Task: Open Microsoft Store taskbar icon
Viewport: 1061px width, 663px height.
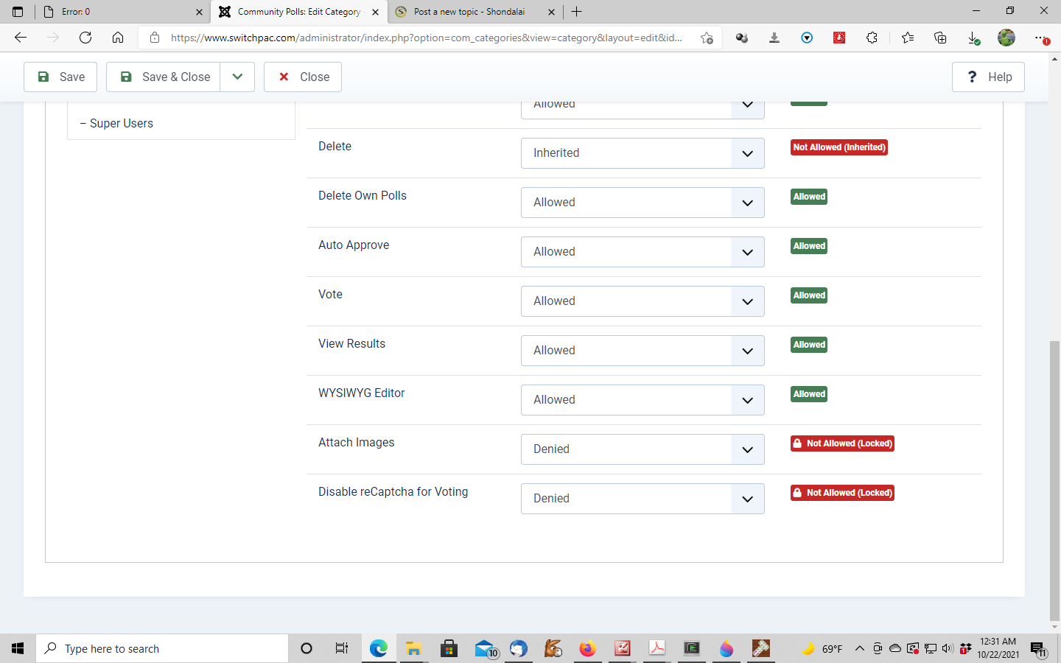Action: (x=449, y=648)
